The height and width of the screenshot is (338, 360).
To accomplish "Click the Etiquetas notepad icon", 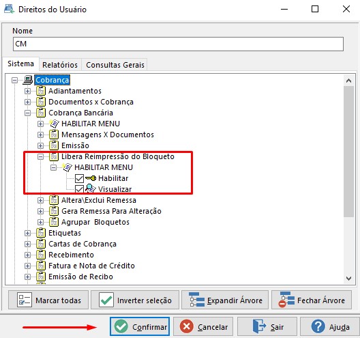I will pos(41,233).
